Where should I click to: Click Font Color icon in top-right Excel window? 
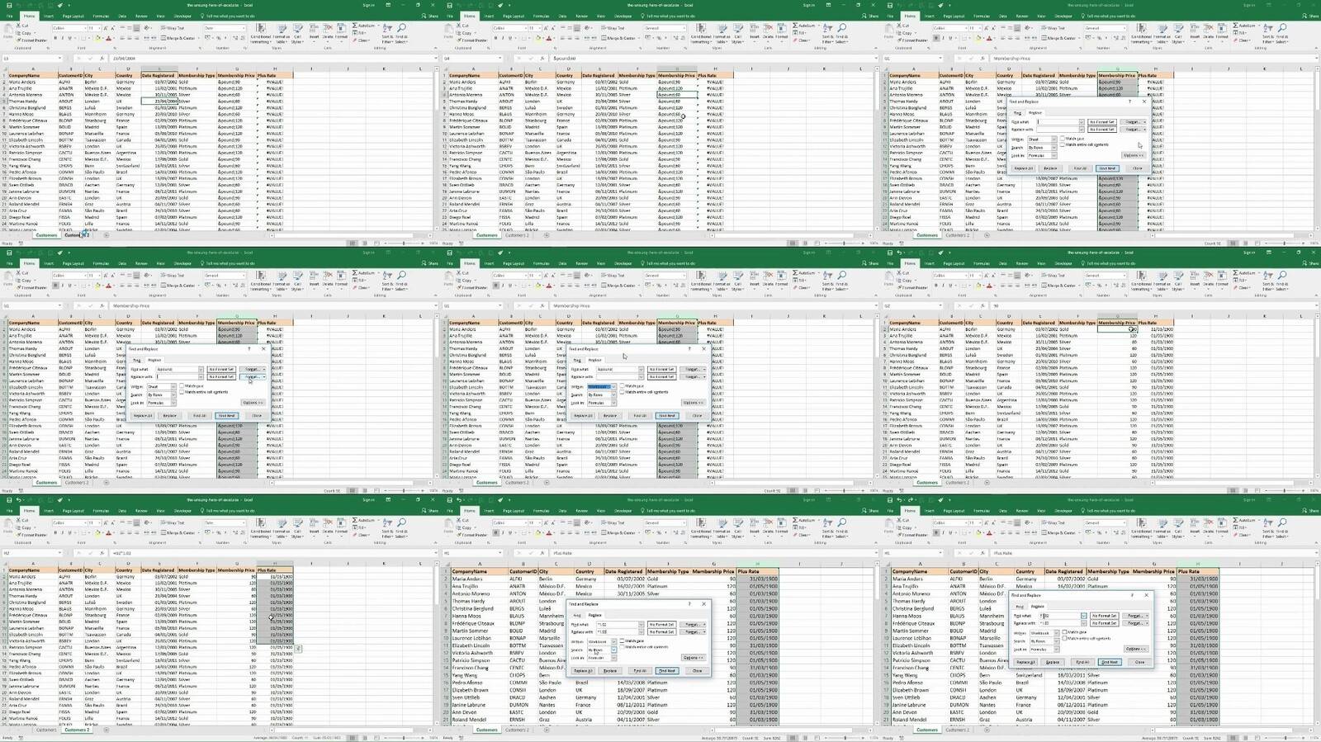click(988, 38)
